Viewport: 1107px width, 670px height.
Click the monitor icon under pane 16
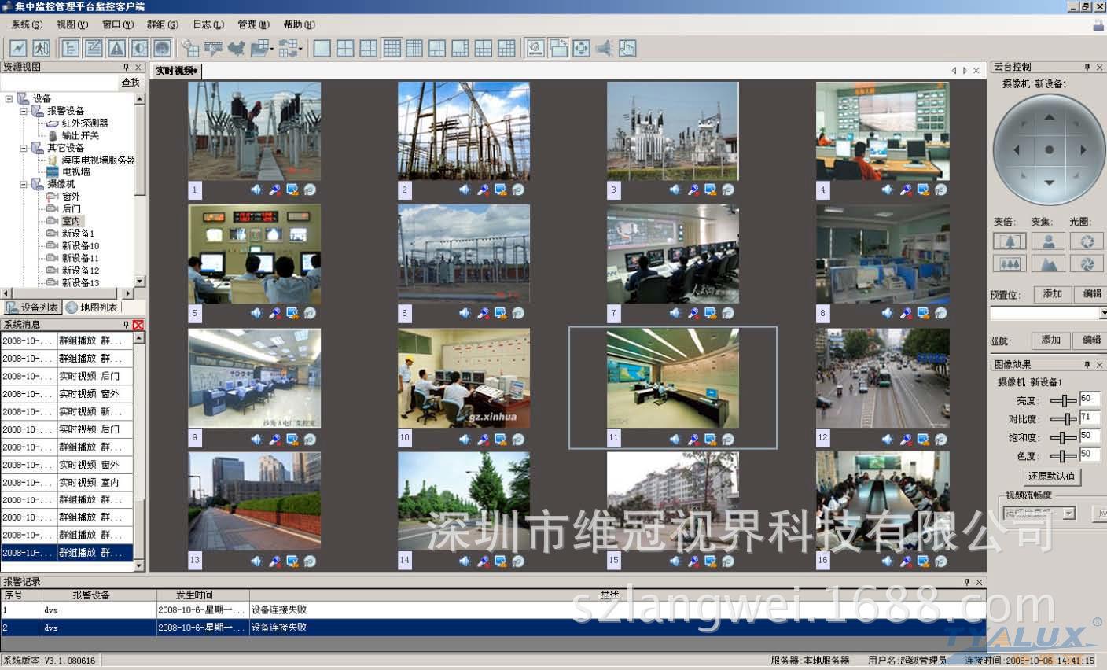923,561
